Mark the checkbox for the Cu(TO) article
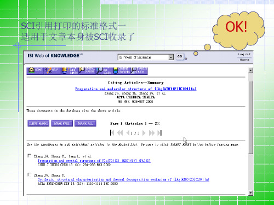Screen dimensions: 274x205 coord(29,156)
